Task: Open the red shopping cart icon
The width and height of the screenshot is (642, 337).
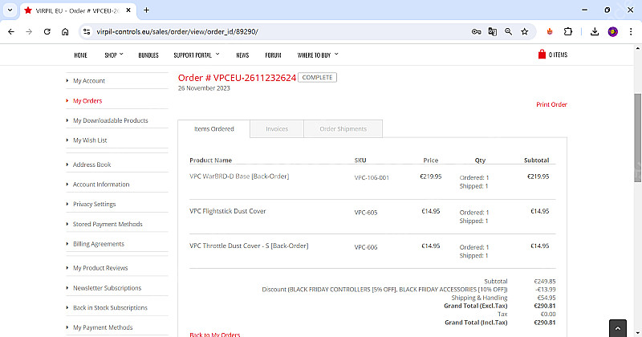Action: pos(542,55)
